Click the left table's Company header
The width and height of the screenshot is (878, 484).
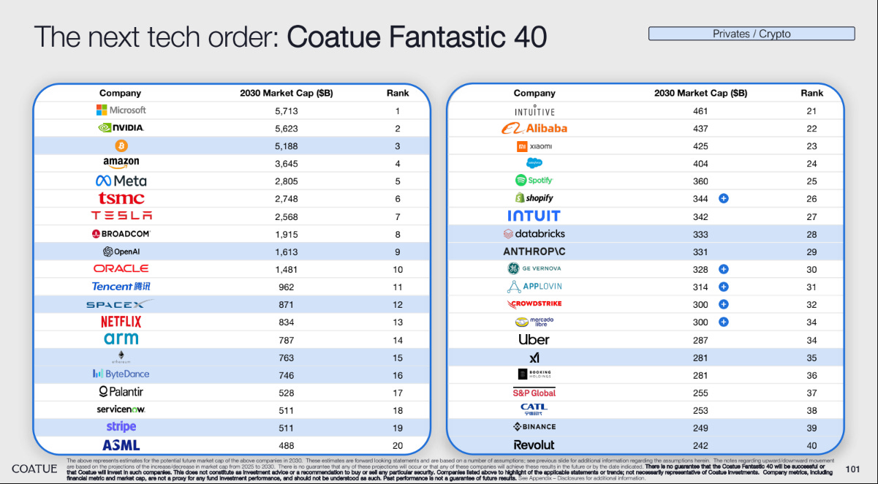tap(121, 93)
